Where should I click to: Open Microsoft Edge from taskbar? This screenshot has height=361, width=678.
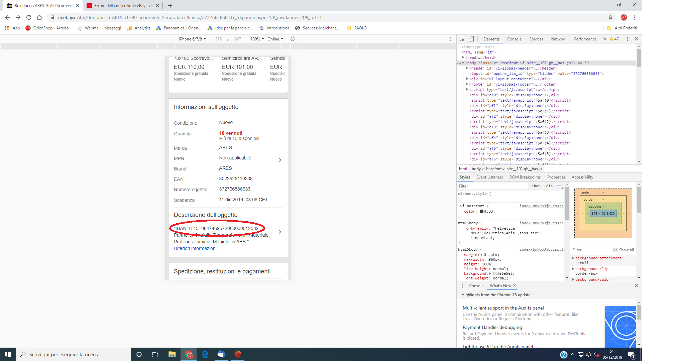click(x=205, y=354)
